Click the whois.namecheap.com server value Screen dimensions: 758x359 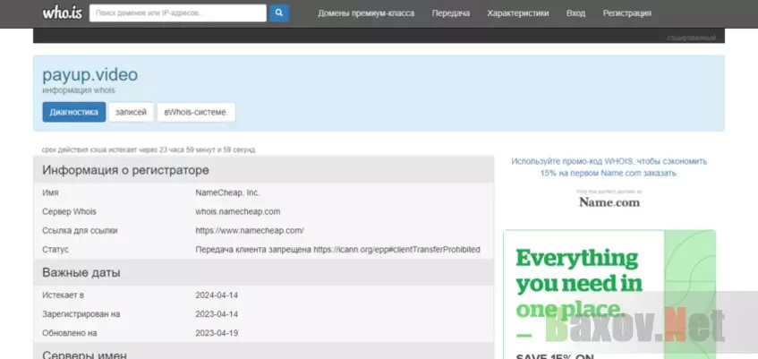[238, 211]
